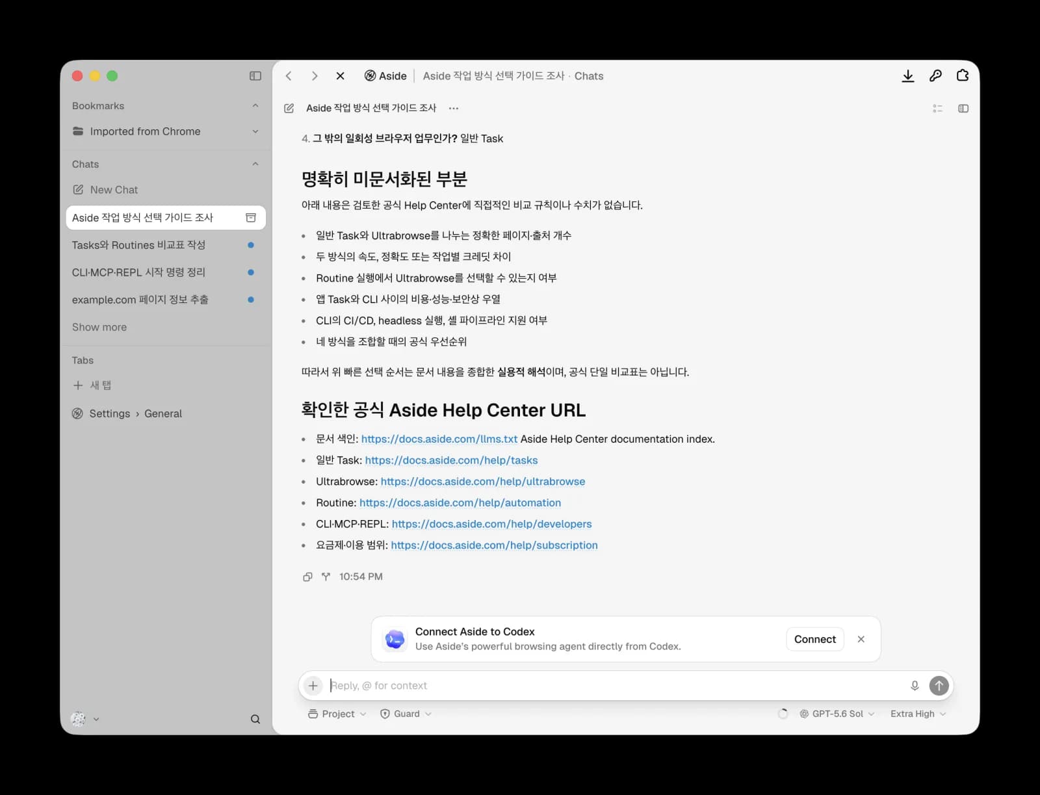This screenshot has width=1040, height=795.
Task: Open the example.com 페이지 정보 추출 chat
Action: (x=166, y=300)
